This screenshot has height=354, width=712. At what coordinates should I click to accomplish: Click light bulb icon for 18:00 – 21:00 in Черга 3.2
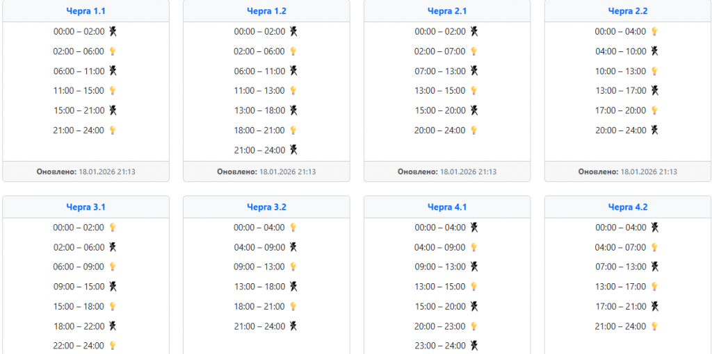tap(293, 306)
